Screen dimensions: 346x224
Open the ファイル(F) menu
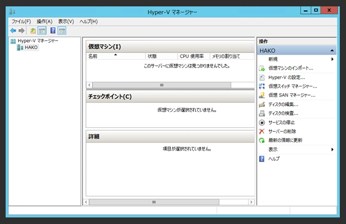21,22
